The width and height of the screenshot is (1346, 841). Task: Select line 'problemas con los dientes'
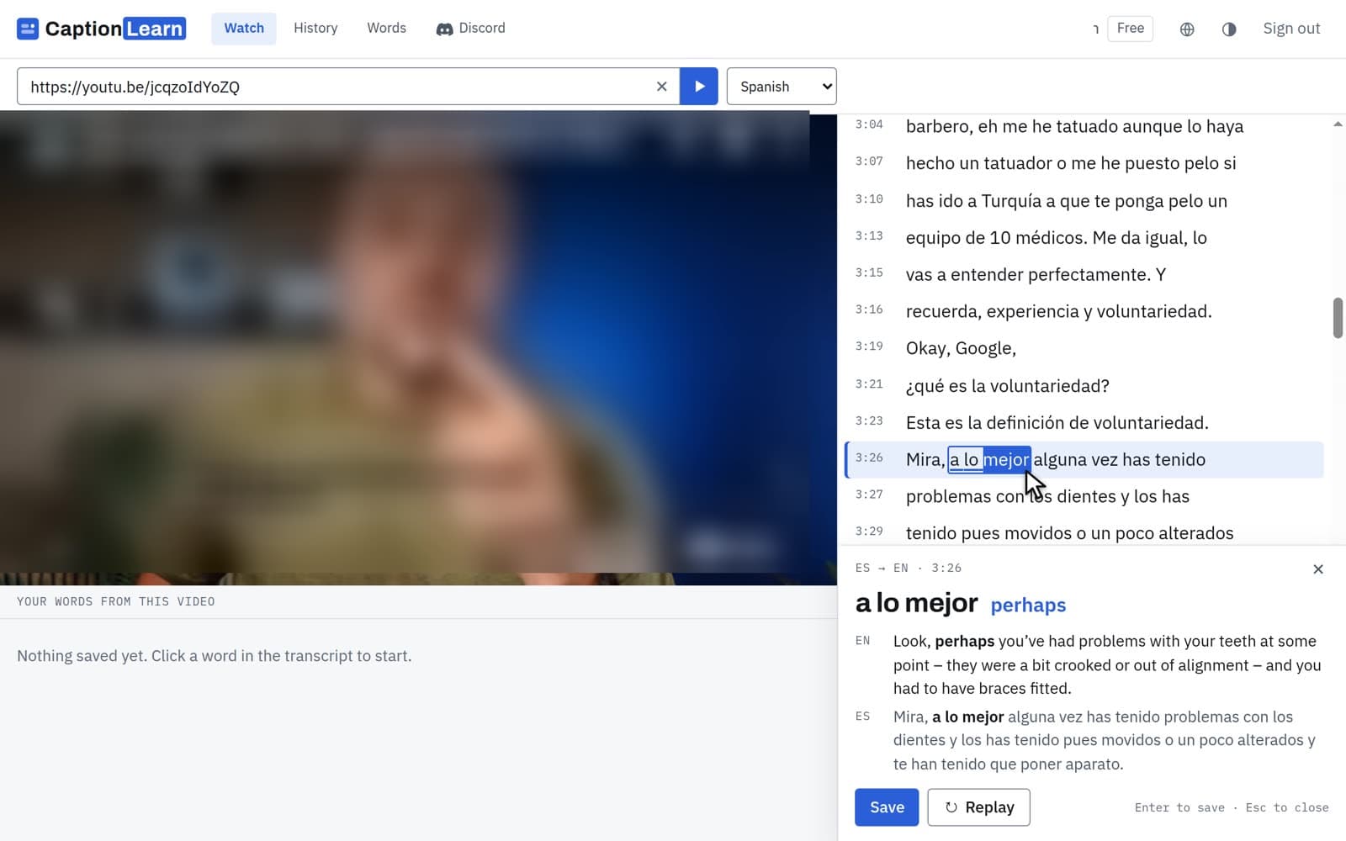[x=1084, y=496]
